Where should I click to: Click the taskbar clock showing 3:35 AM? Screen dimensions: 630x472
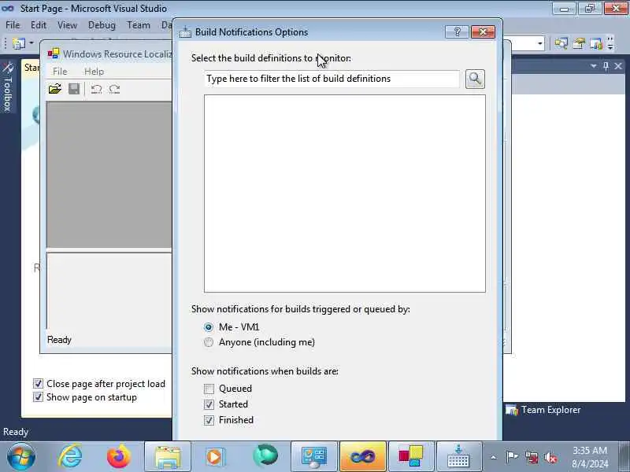coord(590,457)
